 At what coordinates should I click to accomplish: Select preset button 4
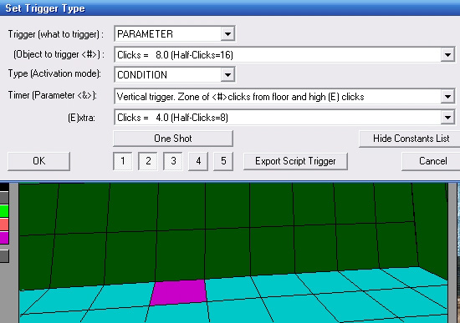(198, 161)
